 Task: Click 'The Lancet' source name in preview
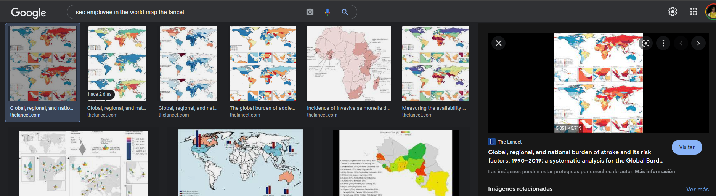click(x=510, y=142)
